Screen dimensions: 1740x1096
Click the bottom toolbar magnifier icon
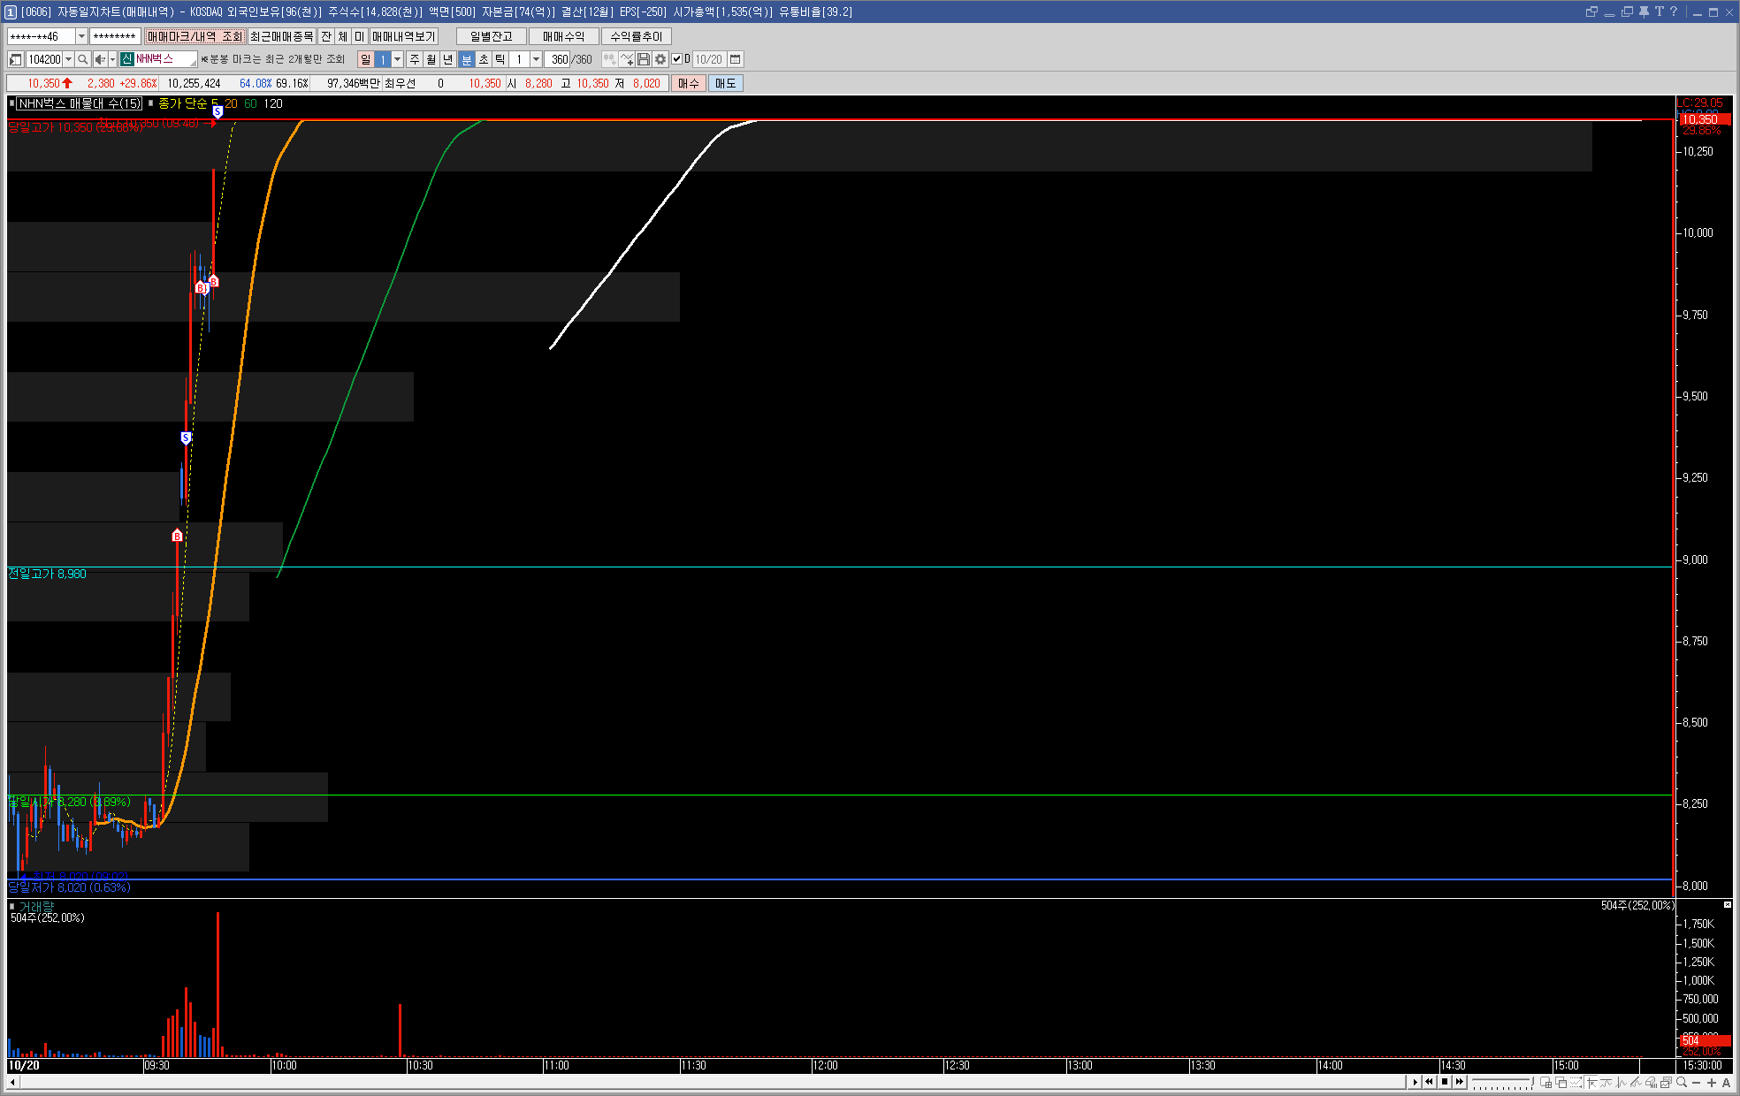pos(1682,1082)
